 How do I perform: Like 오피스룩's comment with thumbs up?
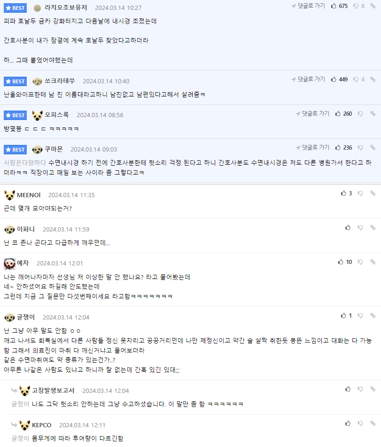tap(338, 114)
